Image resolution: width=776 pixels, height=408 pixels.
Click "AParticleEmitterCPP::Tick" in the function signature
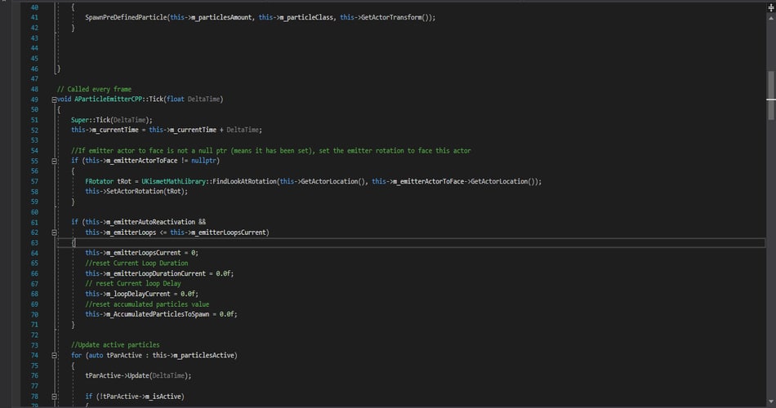[118, 100]
